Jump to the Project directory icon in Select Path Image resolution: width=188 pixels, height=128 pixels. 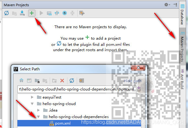click(37, 81)
